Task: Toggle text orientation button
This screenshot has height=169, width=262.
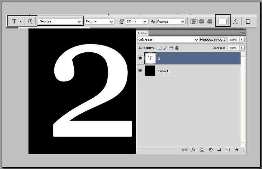Action: tap(30, 21)
